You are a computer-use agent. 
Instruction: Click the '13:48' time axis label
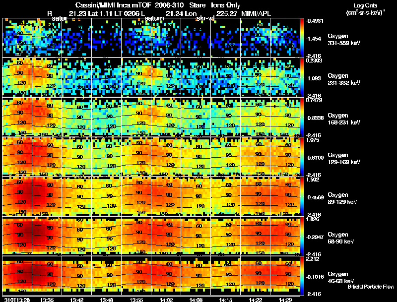pyautogui.click(x=107, y=300)
